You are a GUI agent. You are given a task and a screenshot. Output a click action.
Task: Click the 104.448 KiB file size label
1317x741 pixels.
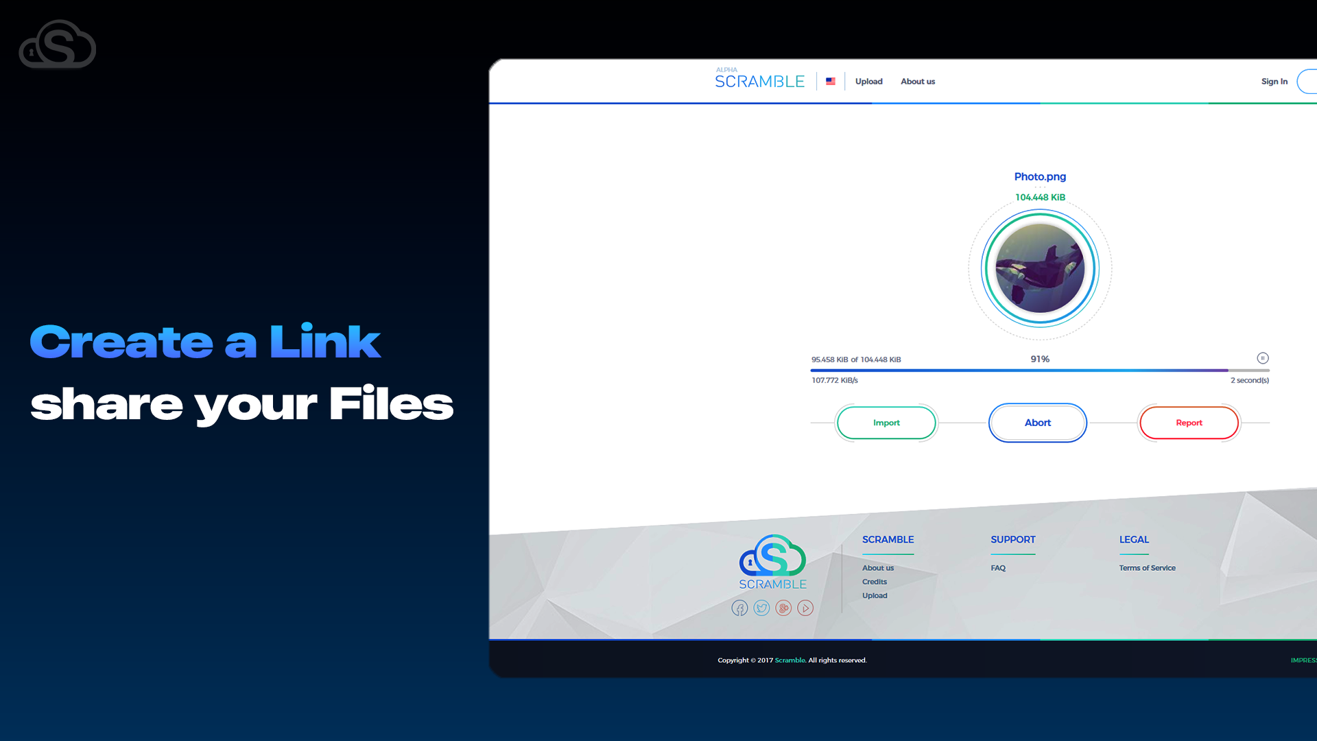point(1040,197)
